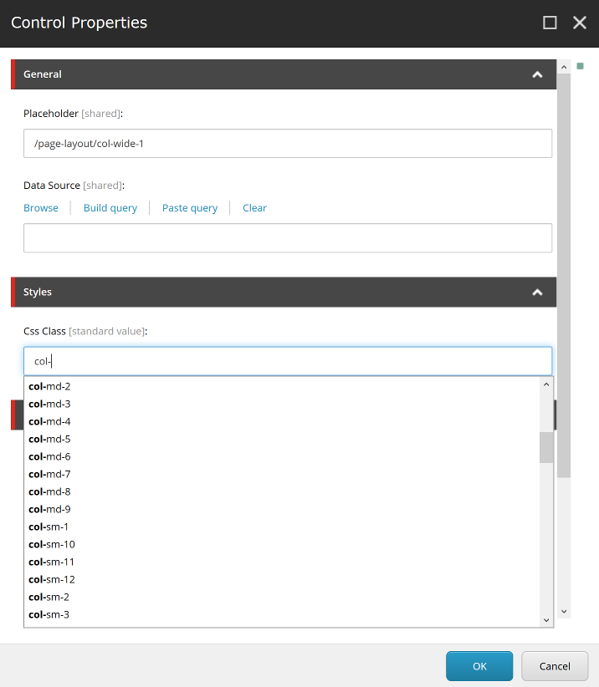Viewport: 599px width, 687px height.
Task: Focus the Css Class input field
Action: pos(288,361)
